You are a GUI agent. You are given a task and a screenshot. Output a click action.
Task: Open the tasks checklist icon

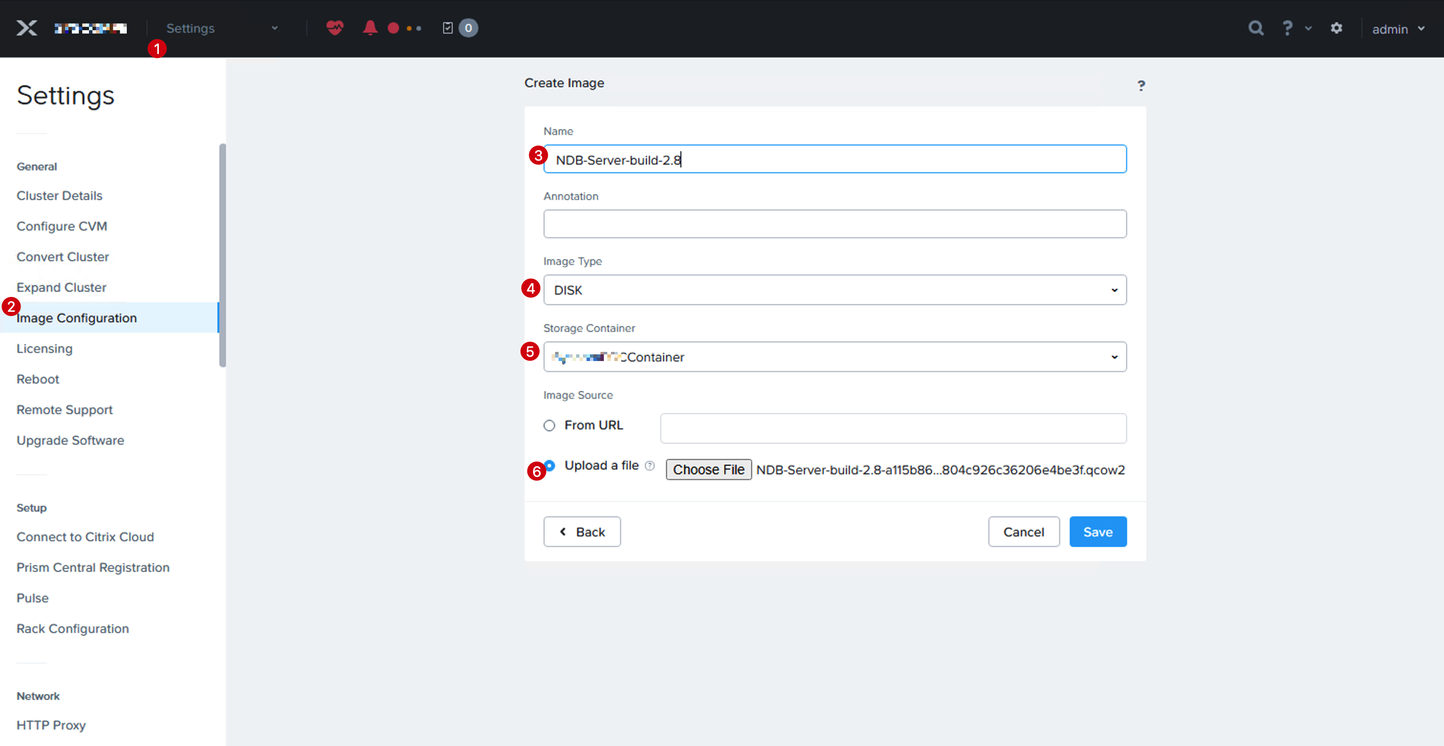click(x=447, y=28)
